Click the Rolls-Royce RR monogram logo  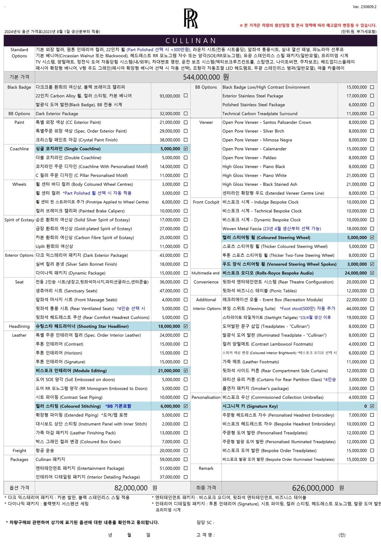pyautogui.click(x=190, y=19)
